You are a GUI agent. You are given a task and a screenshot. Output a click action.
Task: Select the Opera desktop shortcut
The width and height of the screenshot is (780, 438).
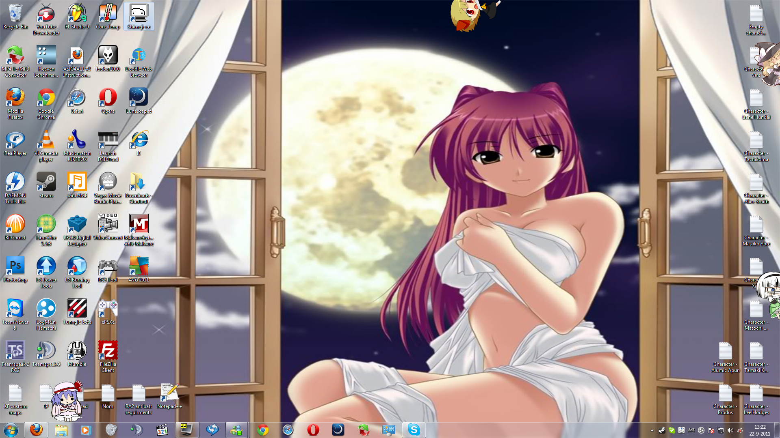108,101
